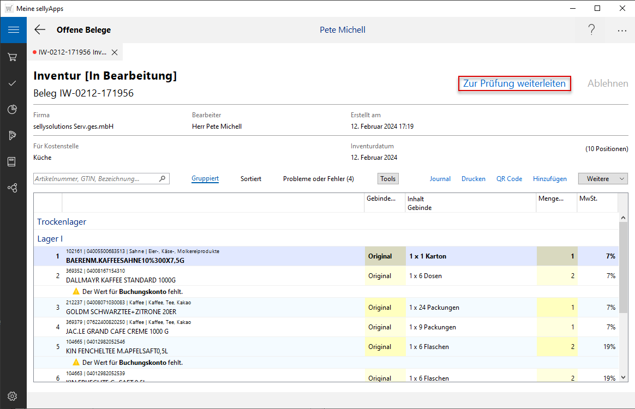
Task: Collapse the Trockenlager group
Action: coord(62,221)
